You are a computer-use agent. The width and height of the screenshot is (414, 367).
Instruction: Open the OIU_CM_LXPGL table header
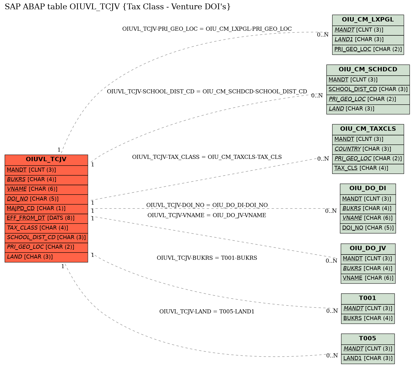pyautogui.click(x=368, y=20)
